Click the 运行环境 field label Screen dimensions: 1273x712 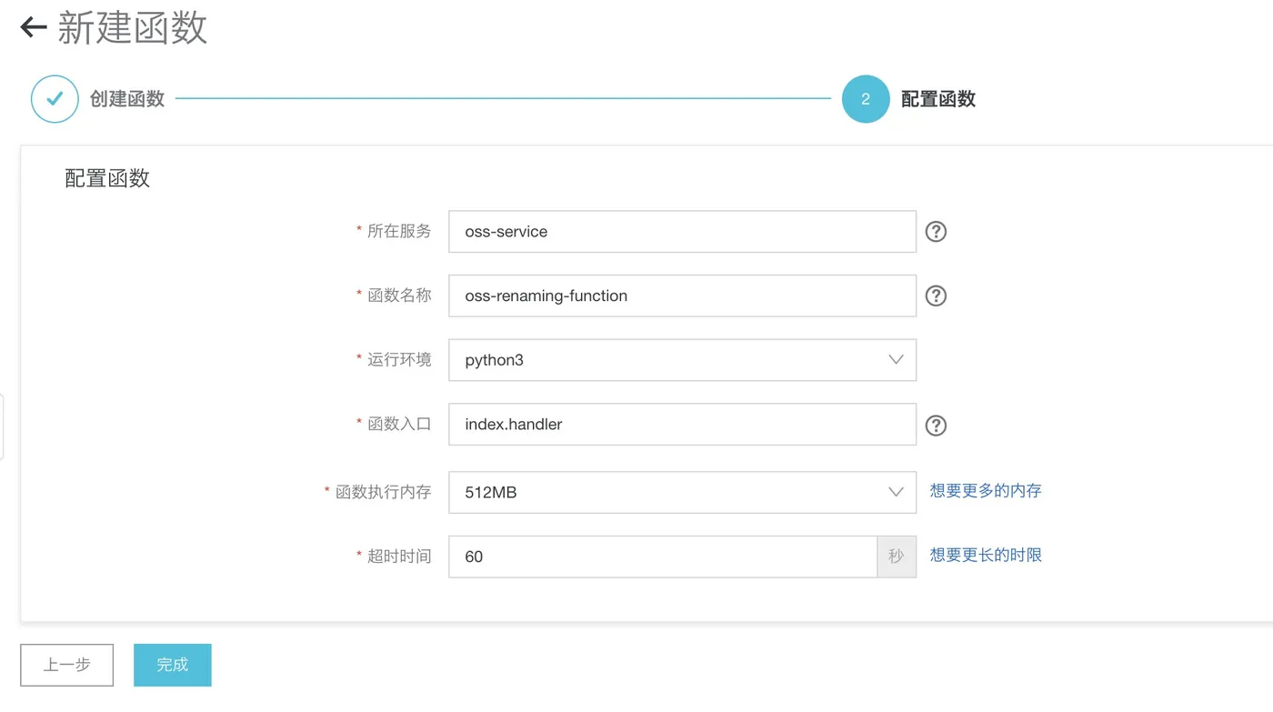coord(399,360)
